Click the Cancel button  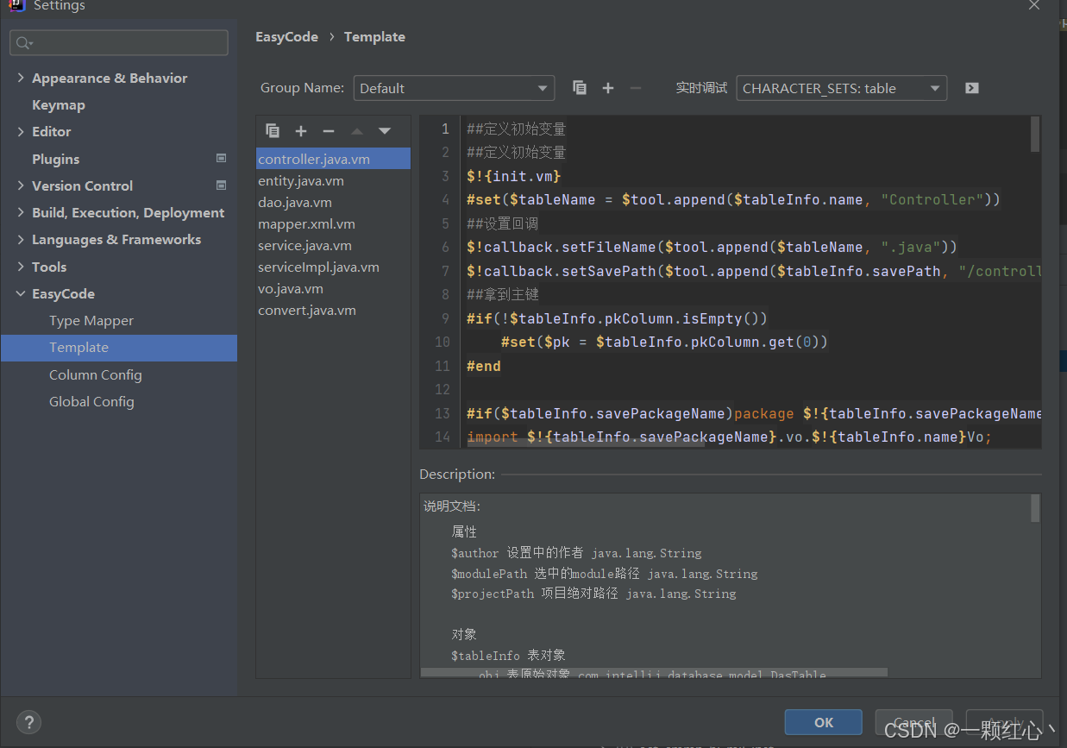click(x=913, y=722)
